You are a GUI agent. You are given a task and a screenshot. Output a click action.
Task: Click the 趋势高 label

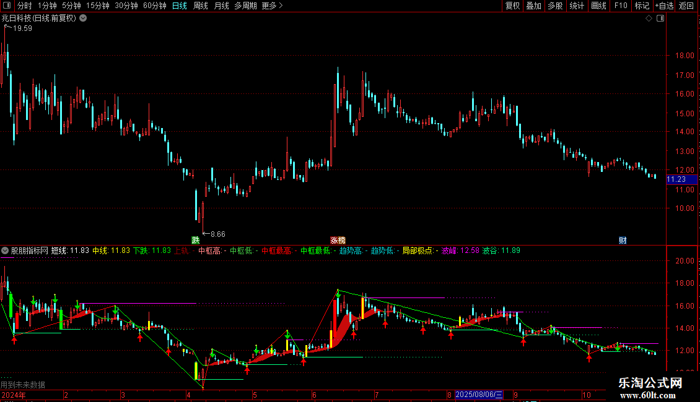(351, 250)
